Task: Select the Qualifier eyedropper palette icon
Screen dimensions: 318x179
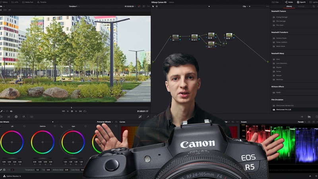Action: tap(147, 117)
